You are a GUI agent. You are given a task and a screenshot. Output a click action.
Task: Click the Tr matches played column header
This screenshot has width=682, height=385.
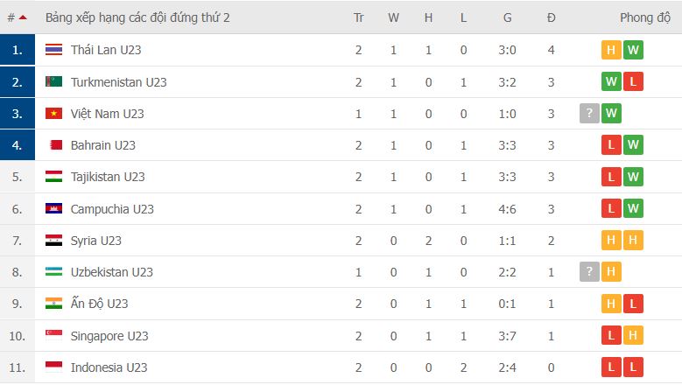359,17
